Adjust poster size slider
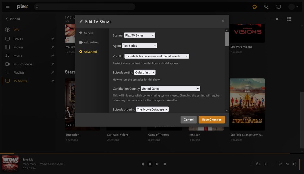Screen dimensions: 304x174 click(277, 19)
